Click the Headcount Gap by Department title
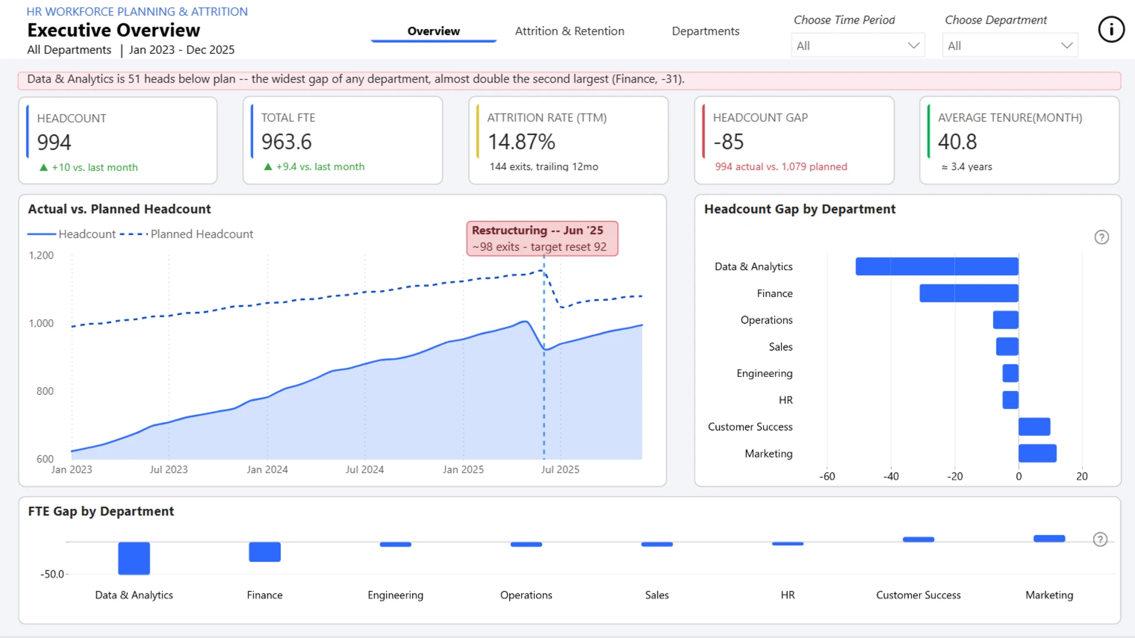The image size is (1135, 638). [800, 209]
